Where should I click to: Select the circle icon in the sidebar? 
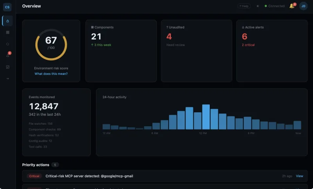(7, 44)
